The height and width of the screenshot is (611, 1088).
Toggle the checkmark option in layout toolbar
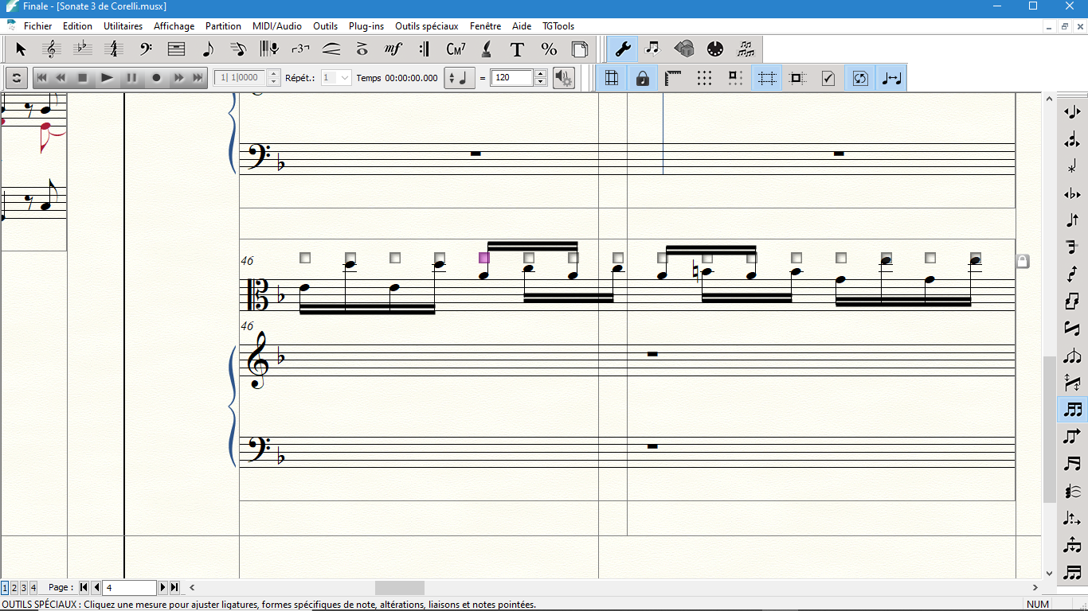click(828, 78)
